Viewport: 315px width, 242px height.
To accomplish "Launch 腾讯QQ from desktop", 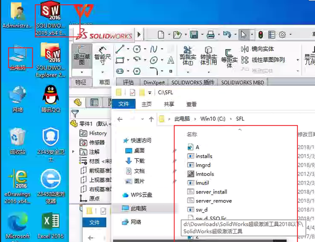I will pyautogui.click(x=51, y=99).
